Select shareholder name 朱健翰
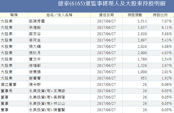The image size is (174, 113). click(35, 28)
